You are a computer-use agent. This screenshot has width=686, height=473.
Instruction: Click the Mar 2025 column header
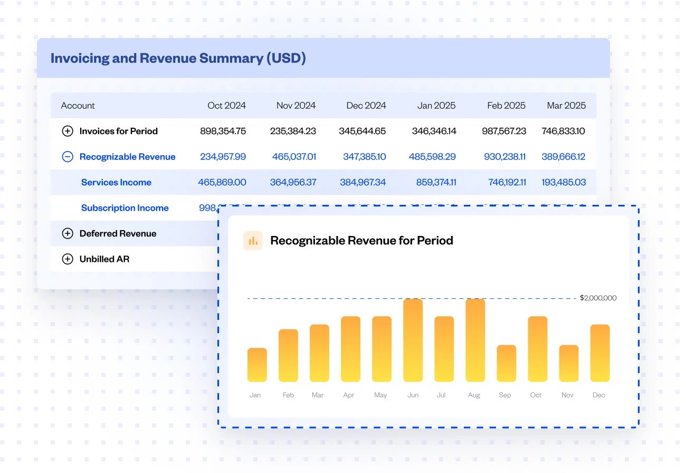coord(566,105)
